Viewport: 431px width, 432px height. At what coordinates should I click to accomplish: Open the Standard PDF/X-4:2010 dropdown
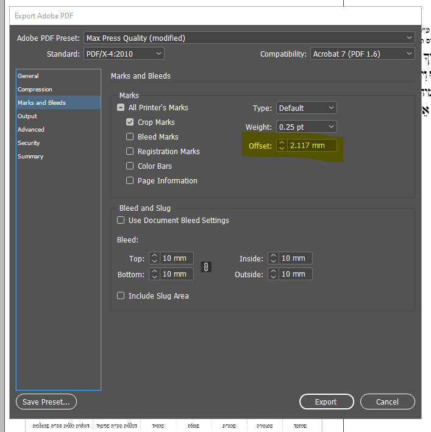[123, 54]
